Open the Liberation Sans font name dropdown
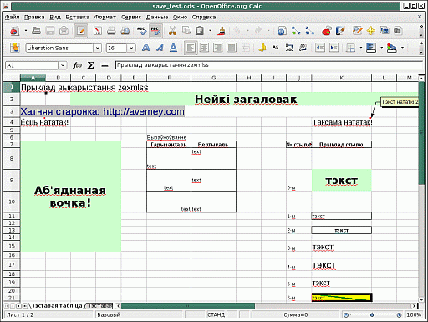This screenshot has height=322, width=428. click(97, 48)
